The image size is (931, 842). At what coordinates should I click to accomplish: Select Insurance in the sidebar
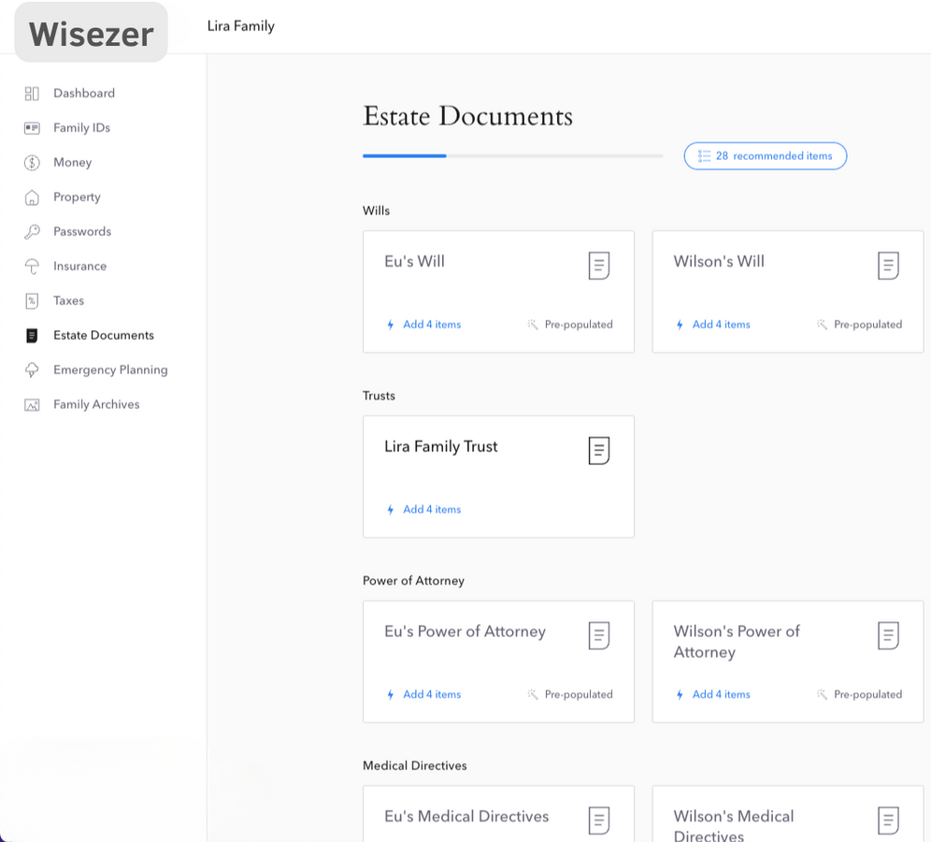pos(79,267)
